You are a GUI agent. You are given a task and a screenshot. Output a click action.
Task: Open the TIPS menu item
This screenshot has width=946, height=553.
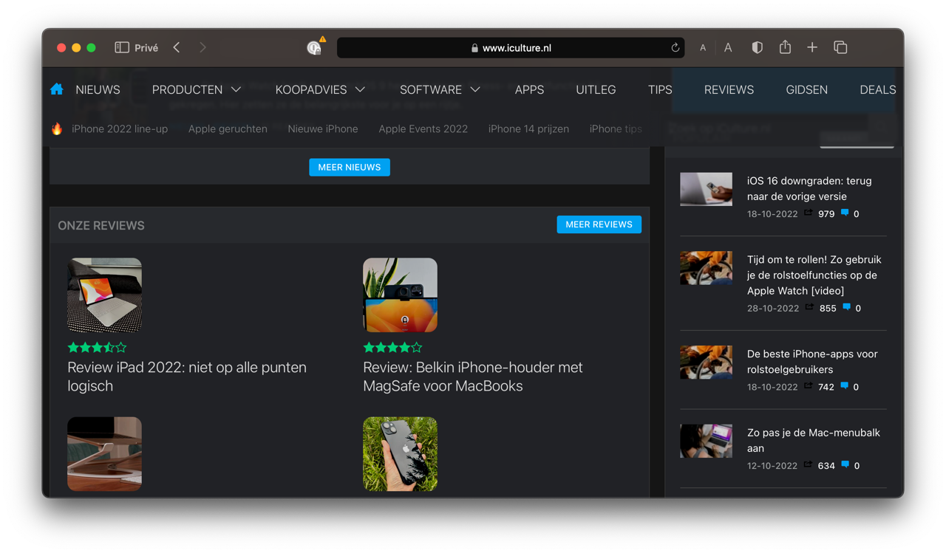(660, 89)
